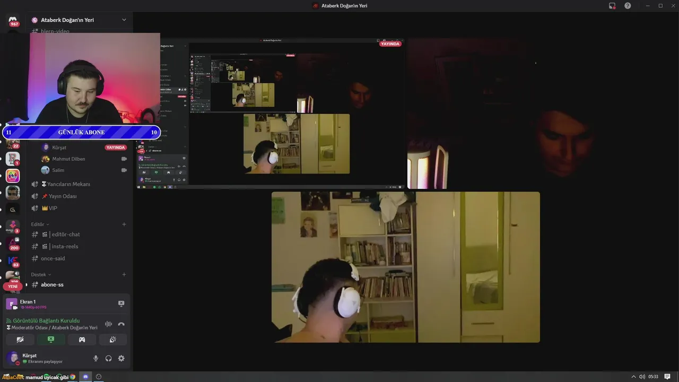The image size is (679, 382).
Task: Click Salim's camera icon
Action: [124, 170]
